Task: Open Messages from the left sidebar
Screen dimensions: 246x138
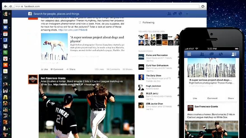Action: click(5, 28)
